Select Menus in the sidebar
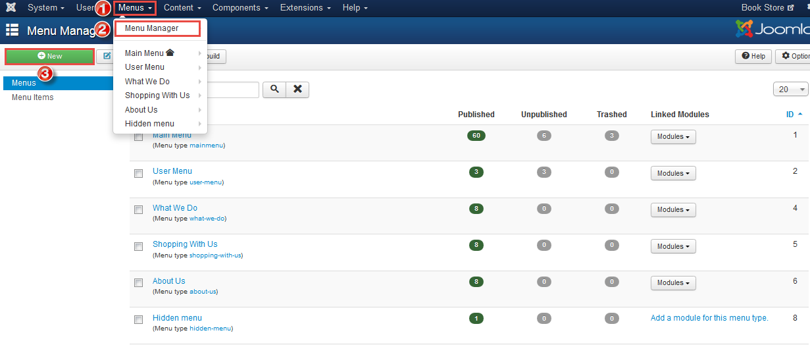Viewport: 810px width, 345px height. pos(58,83)
